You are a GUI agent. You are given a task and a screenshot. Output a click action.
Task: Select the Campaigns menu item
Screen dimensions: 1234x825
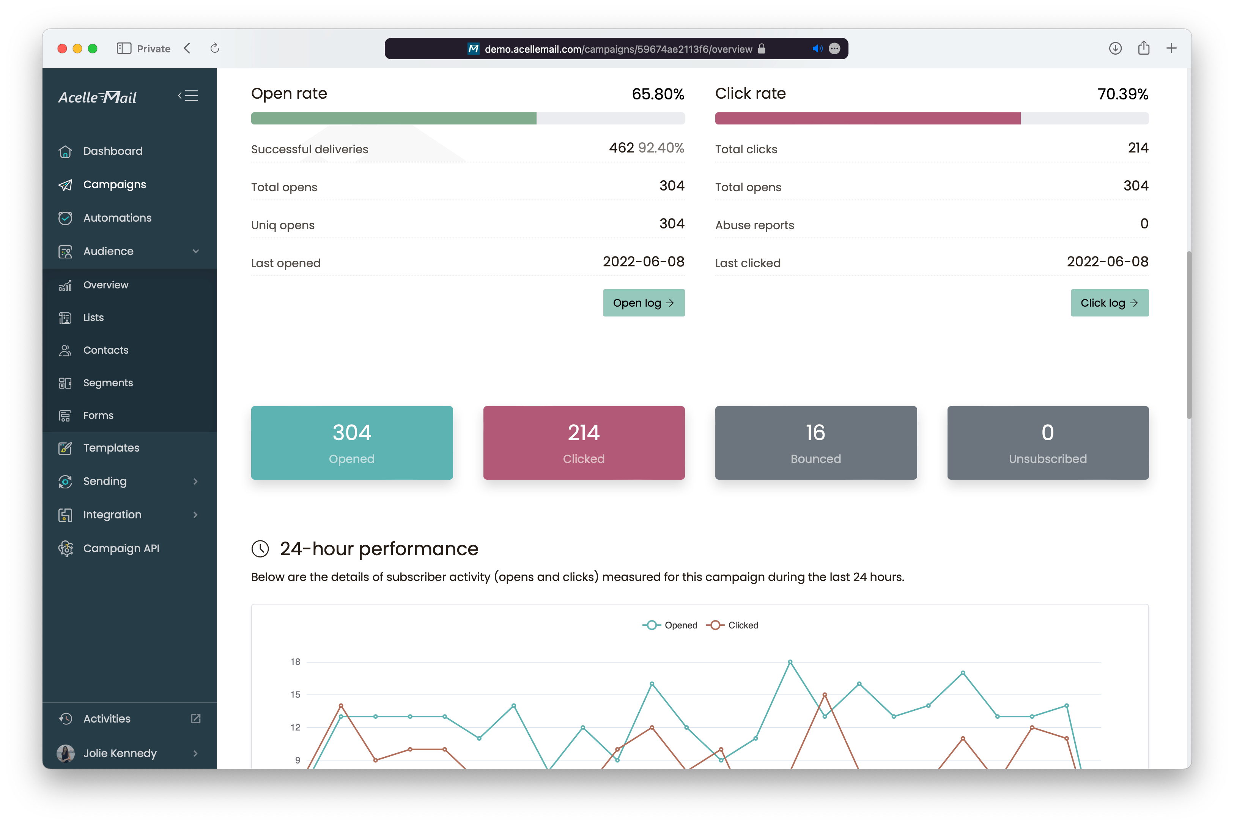coord(115,184)
